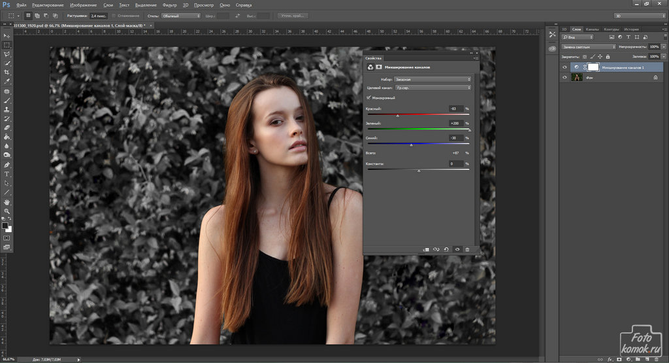Open the Целевой канал dropdown
669x363 pixels.
point(432,88)
